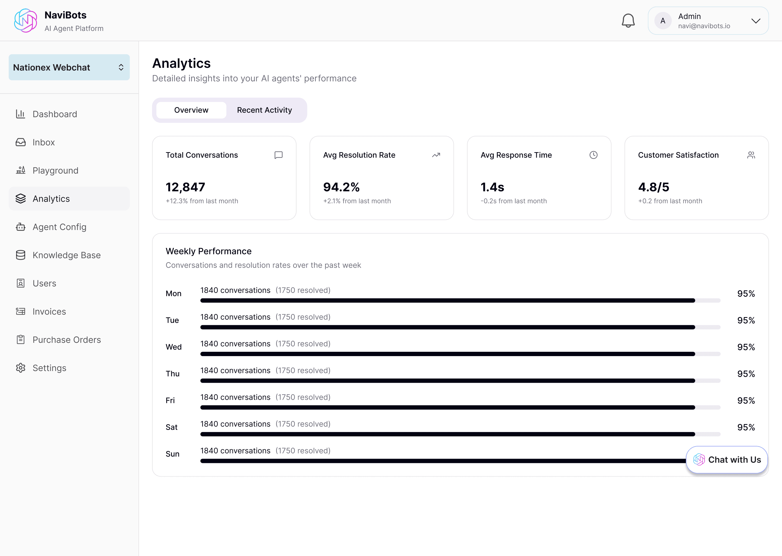Click Monday's resolution progress bar

(460, 301)
